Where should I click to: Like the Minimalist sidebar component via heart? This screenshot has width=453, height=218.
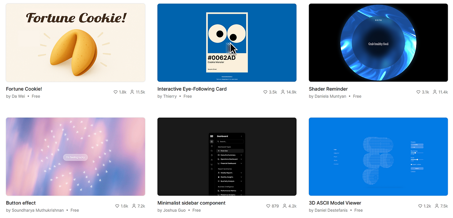tap(268, 206)
